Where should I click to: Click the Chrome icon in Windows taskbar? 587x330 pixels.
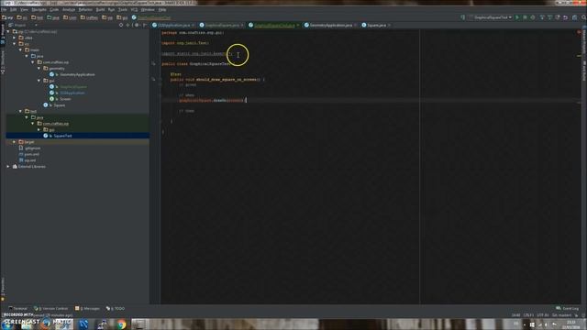coord(121,324)
